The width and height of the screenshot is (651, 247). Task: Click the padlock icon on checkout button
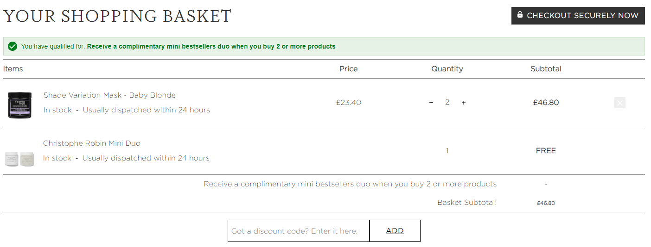[520, 15]
